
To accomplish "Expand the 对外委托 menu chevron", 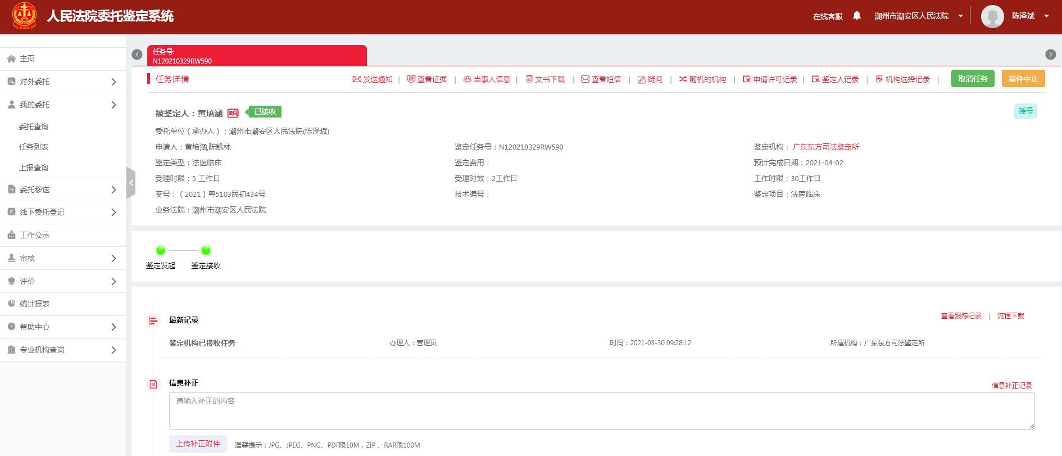I will click(x=114, y=82).
